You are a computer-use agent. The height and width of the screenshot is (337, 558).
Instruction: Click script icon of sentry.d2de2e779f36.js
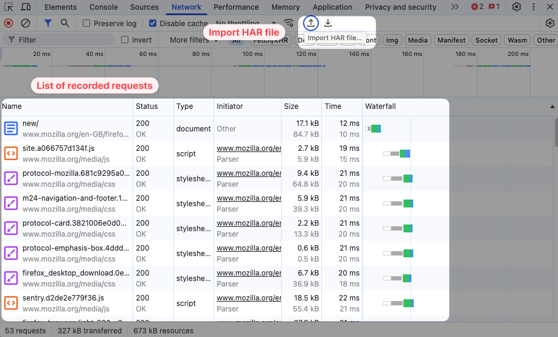11,303
